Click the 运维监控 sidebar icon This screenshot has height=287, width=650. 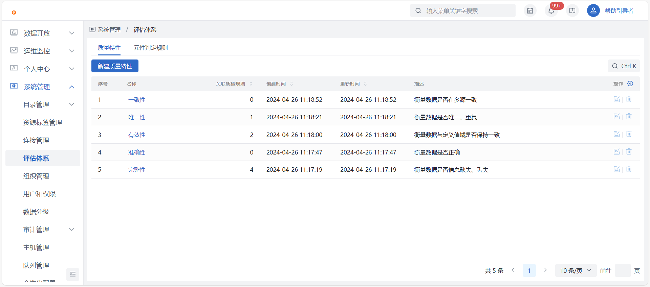[14, 51]
